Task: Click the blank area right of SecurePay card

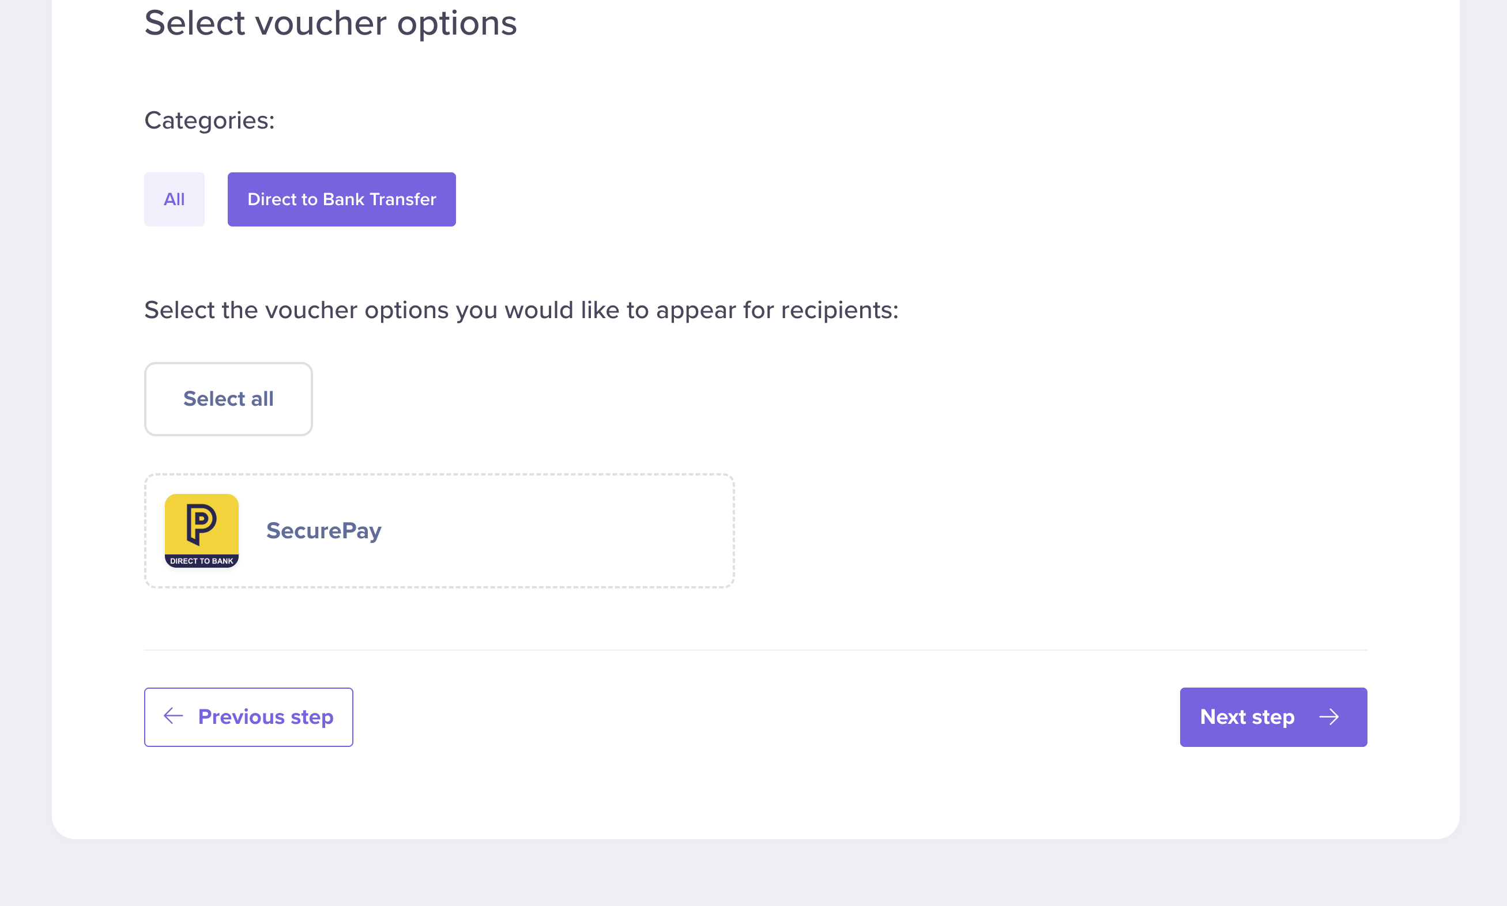Action: pos(1038,531)
